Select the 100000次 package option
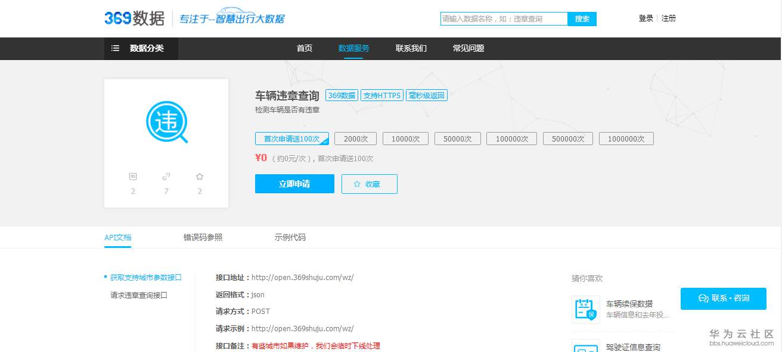 (x=512, y=139)
